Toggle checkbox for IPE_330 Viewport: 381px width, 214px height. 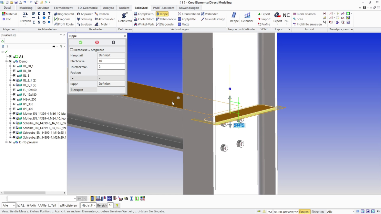click(14, 104)
